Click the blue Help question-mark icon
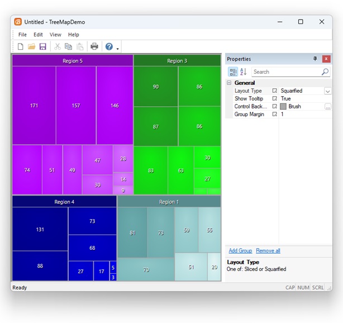 pyautogui.click(x=109, y=46)
